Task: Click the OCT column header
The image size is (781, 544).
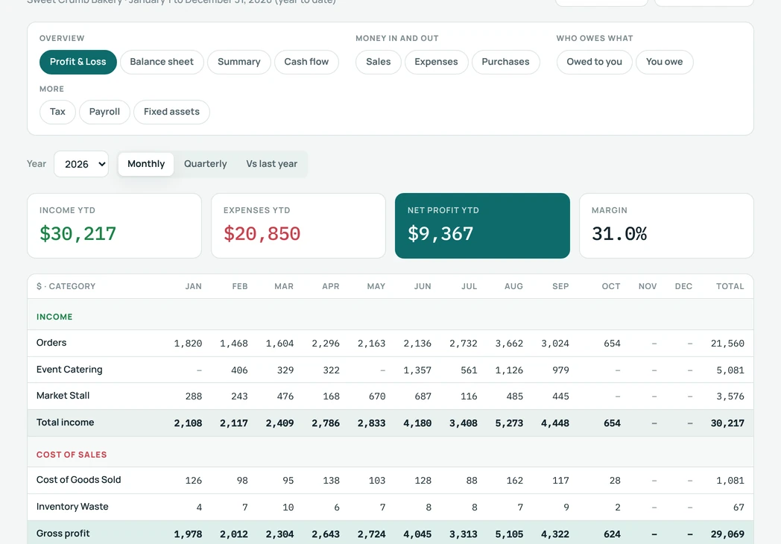Action: tap(610, 286)
